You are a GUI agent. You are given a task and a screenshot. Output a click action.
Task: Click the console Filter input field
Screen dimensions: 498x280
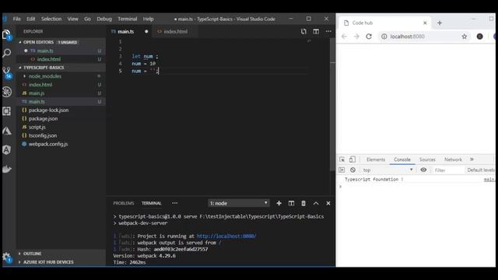coord(448,170)
